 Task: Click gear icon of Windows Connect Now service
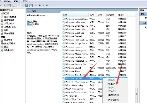click(64, 19)
